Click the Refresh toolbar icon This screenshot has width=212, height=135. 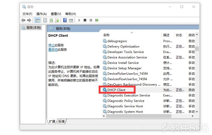pos(51,20)
